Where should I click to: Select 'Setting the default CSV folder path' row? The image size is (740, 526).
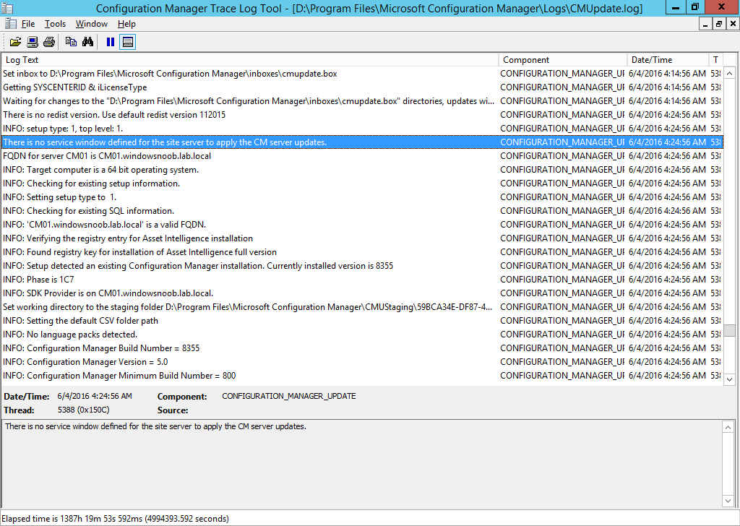[x=363, y=320]
